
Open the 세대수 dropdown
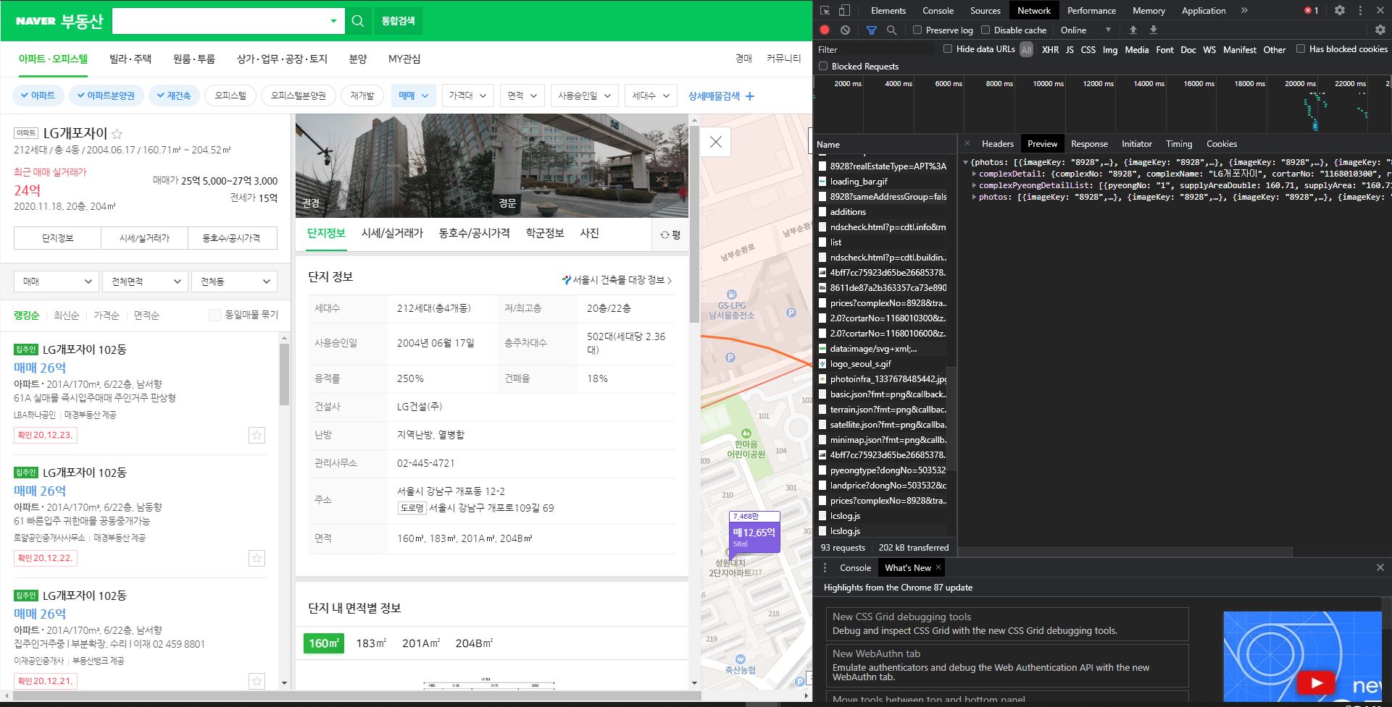650,96
